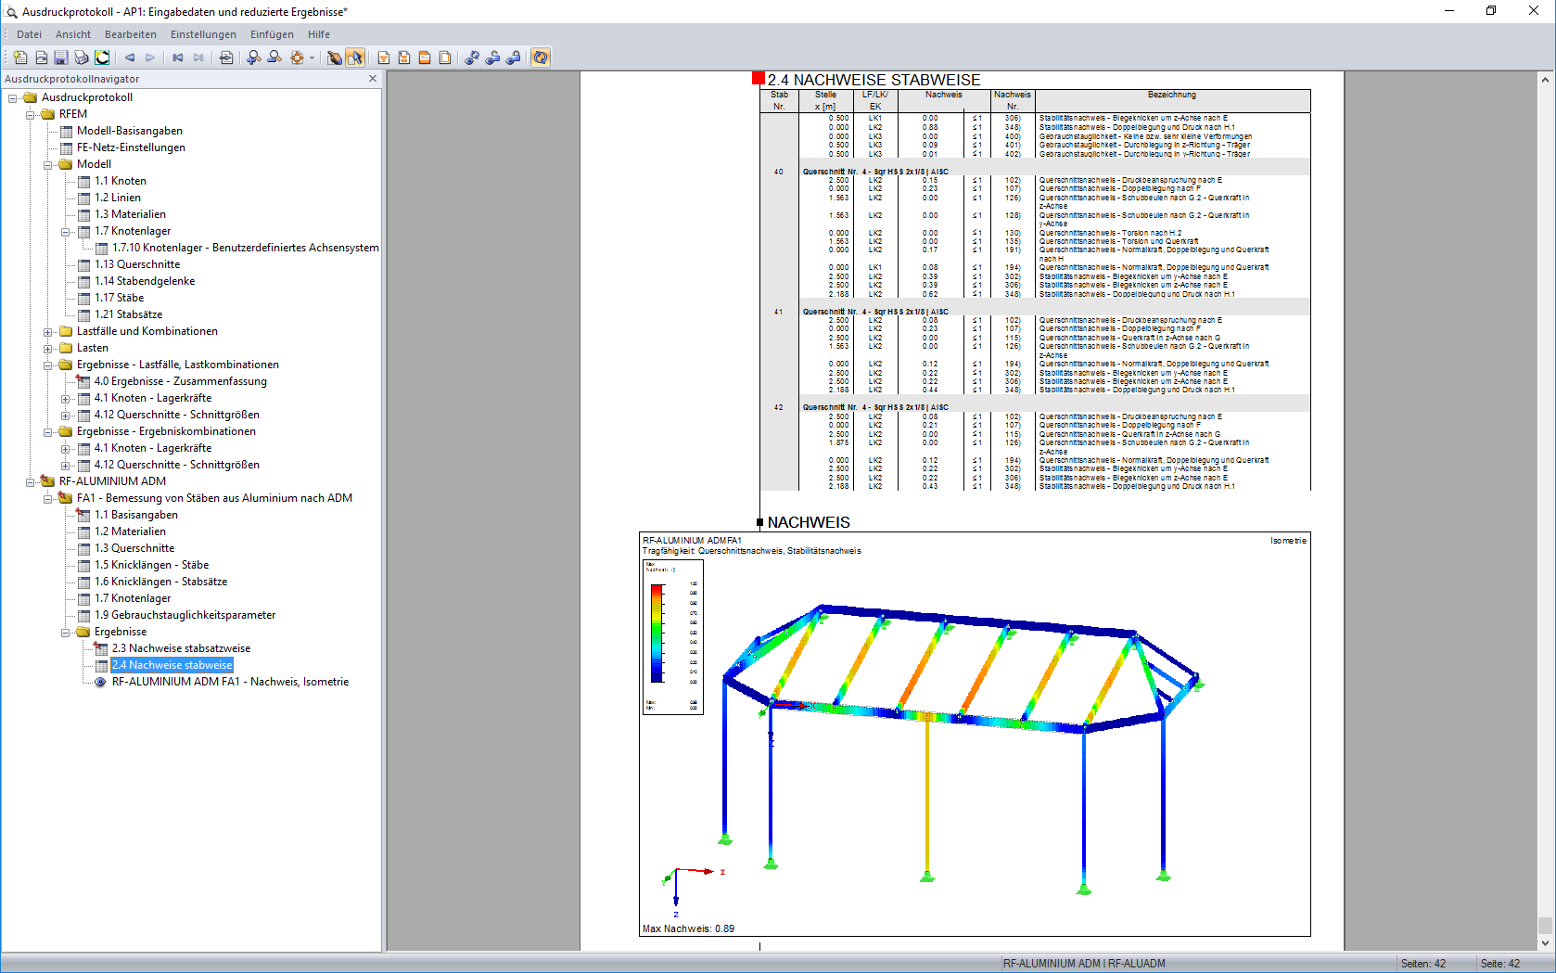Viewport: 1556px width, 973px height.
Task: Expand Lastfälle und Kombinationen folder
Action: [x=48, y=331]
